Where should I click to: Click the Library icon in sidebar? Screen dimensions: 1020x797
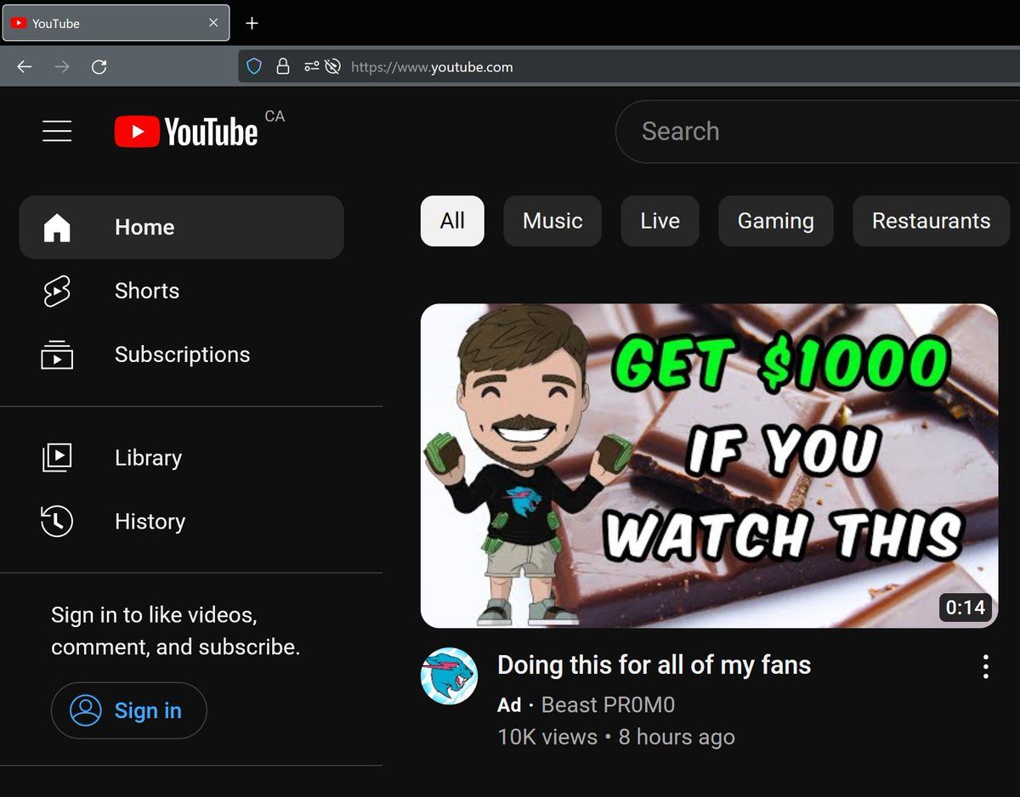click(x=57, y=457)
